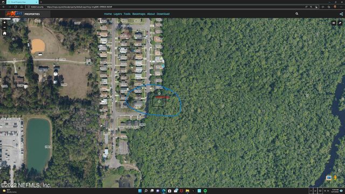Click the browser back arrow

point(4,7)
